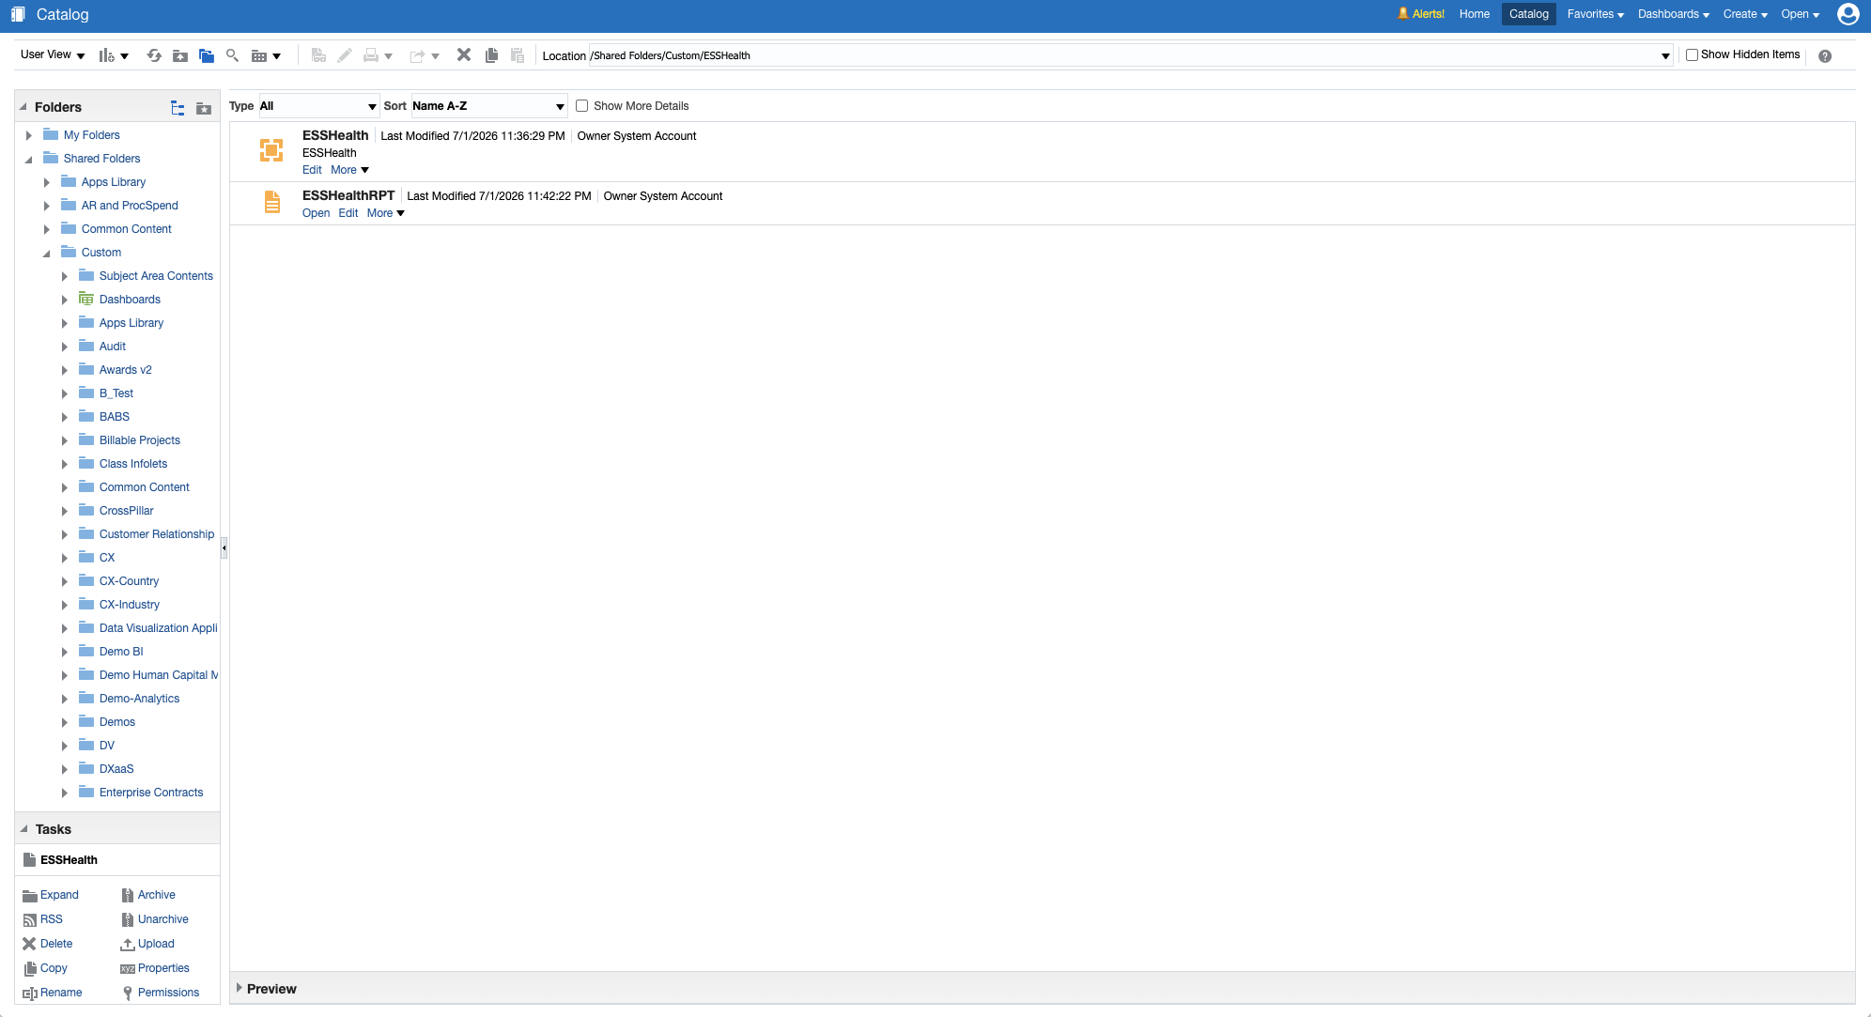Click the Edit pencil toolbar icon
1871x1017 pixels.
(345, 55)
